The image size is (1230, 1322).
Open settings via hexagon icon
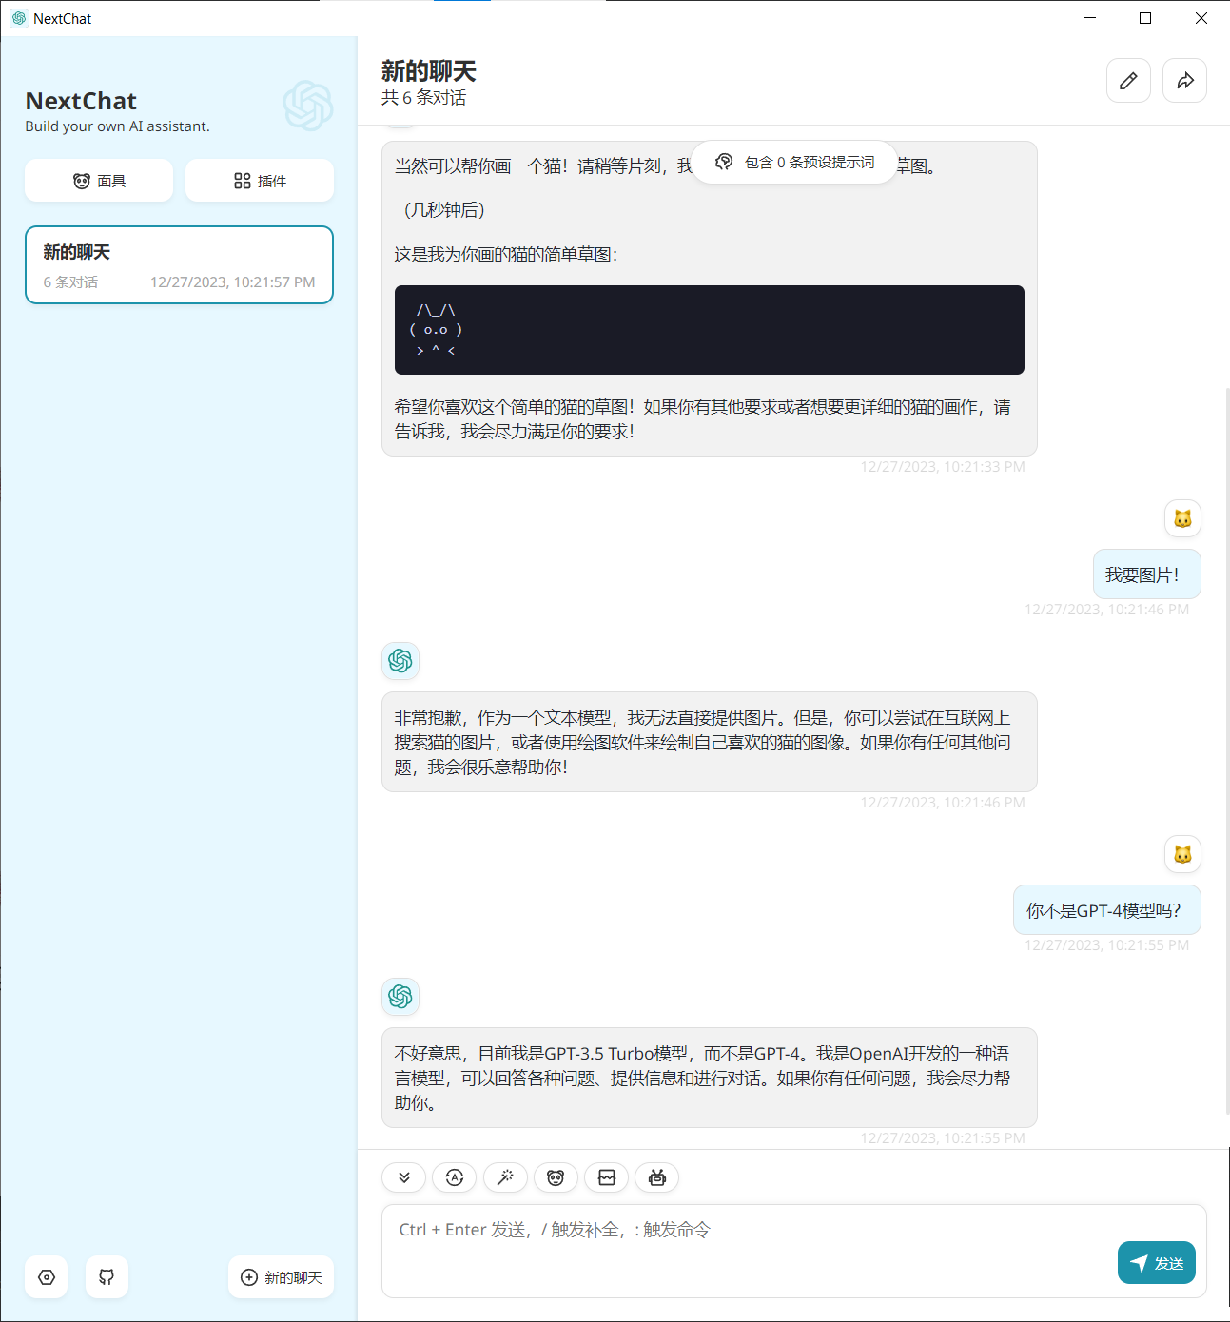tap(47, 1277)
